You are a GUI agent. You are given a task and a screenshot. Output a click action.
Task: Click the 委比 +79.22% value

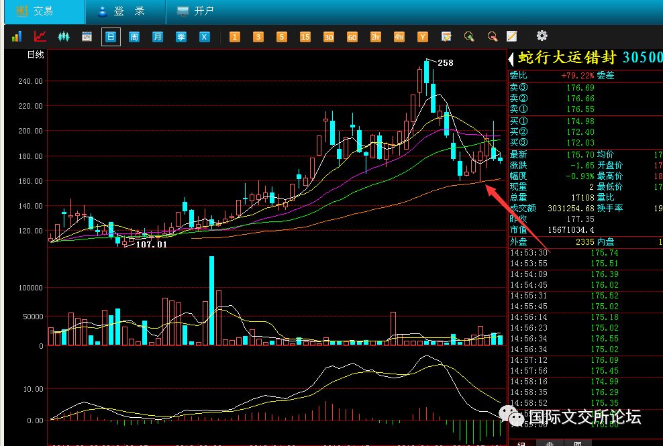[x=577, y=76]
